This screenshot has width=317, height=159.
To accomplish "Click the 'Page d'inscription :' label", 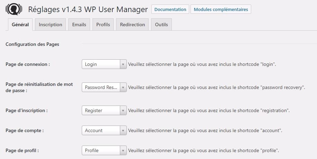I will coord(27,110).
